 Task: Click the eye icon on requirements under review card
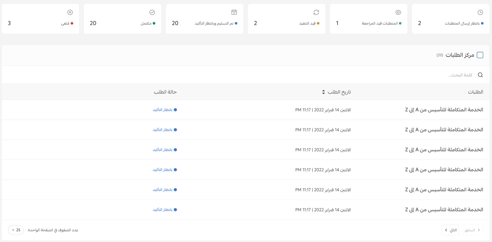tap(398, 12)
